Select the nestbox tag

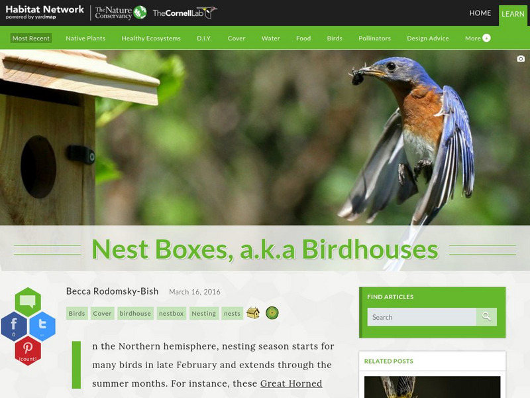[x=172, y=313]
